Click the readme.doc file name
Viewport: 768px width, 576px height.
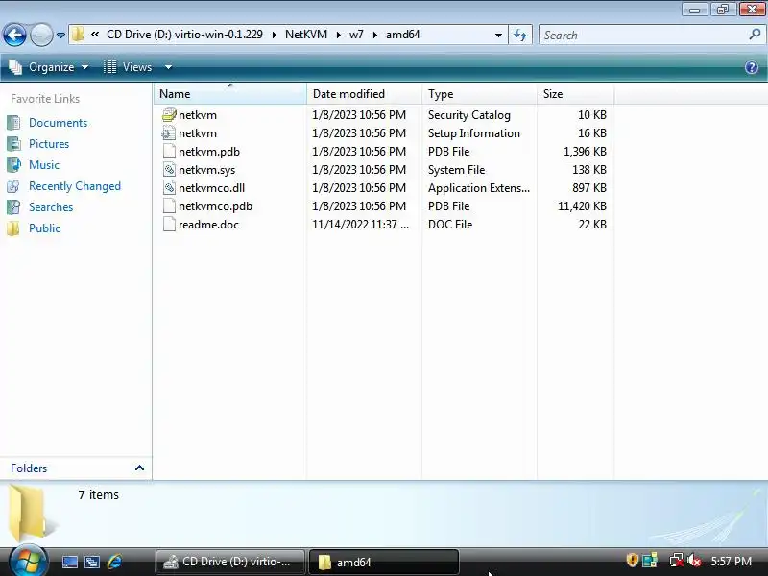[208, 225]
